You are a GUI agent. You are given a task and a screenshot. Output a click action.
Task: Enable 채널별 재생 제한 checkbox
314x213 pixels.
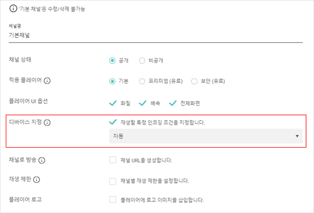pyautogui.click(x=113, y=181)
